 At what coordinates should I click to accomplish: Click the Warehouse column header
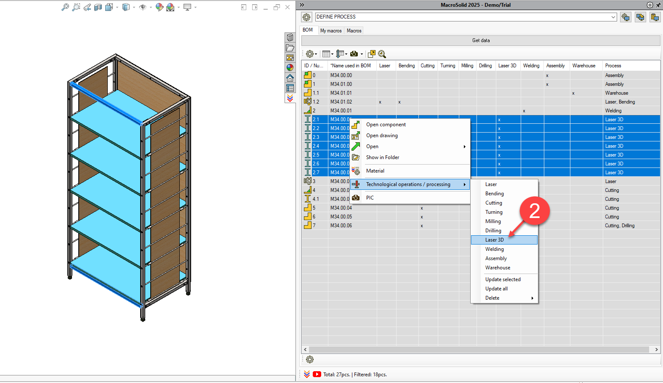click(x=586, y=66)
